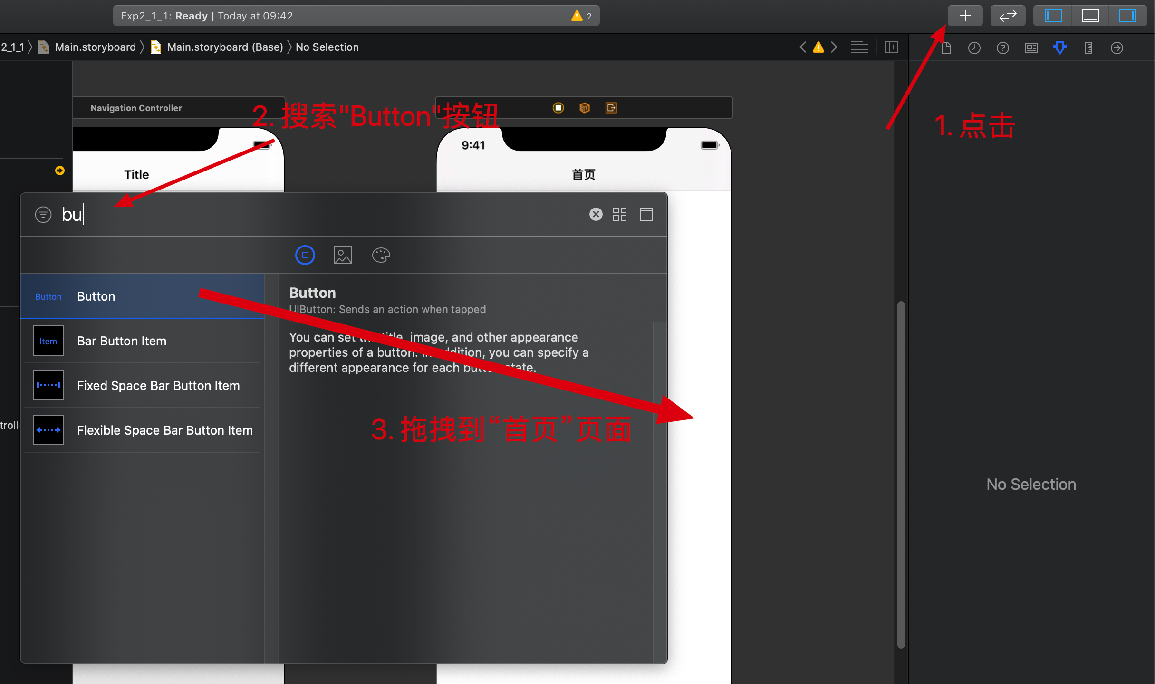Show the Quick Help inspector
Image resolution: width=1155 pixels, height=684 pixels.
[1004, 47]
